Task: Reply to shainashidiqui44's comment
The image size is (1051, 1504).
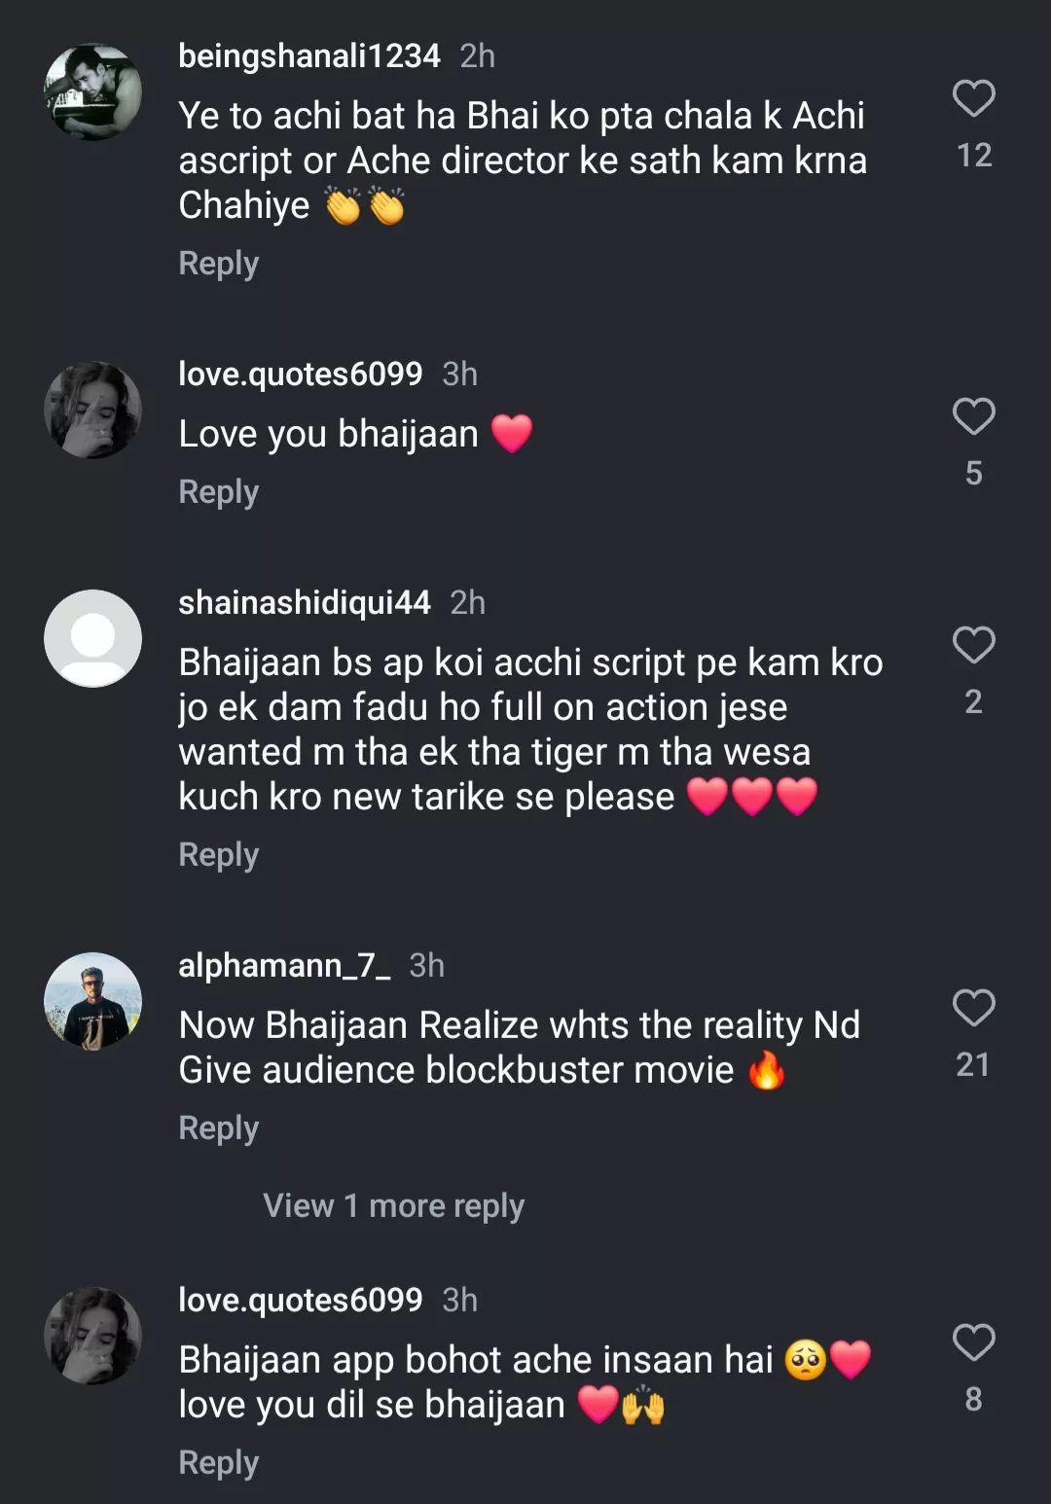Action: point(219,855)
